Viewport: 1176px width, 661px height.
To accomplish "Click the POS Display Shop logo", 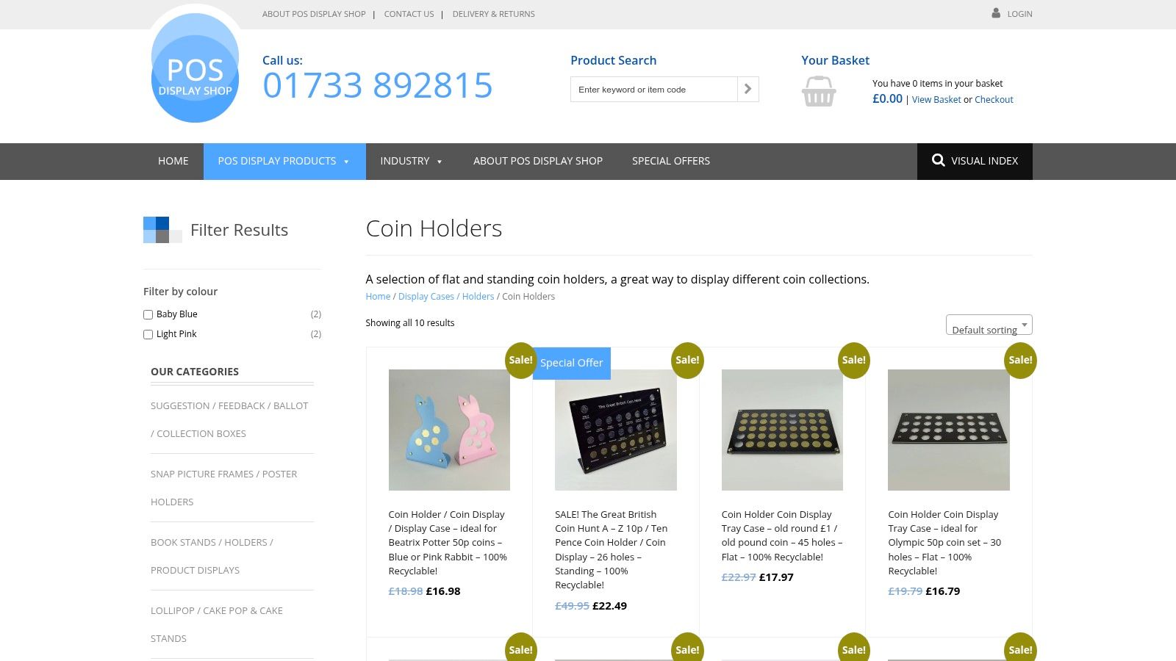I will [x=195, y=68].
